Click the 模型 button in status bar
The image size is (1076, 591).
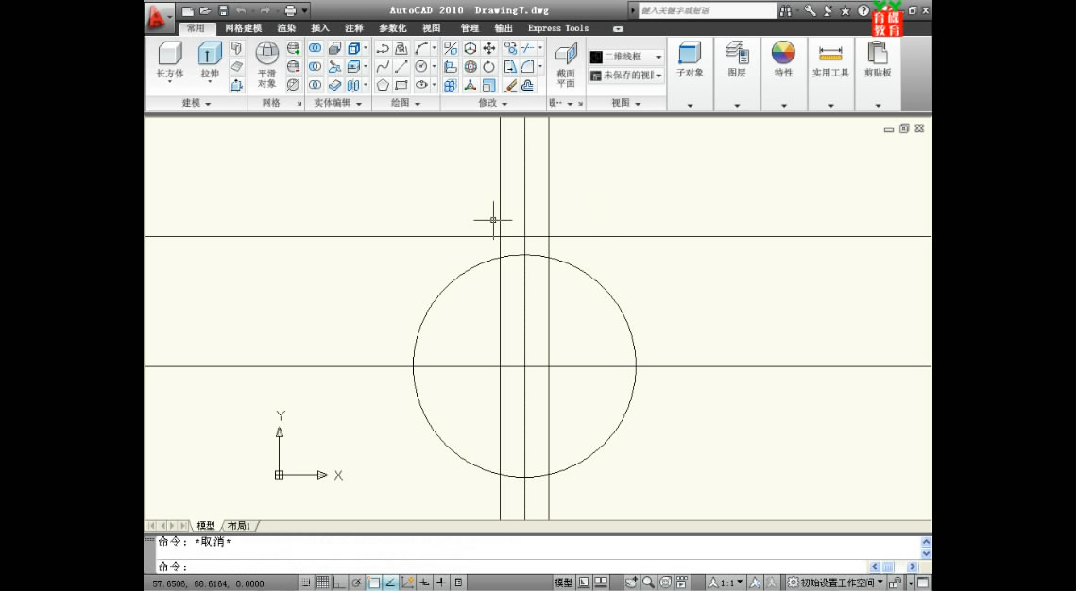[563, 583]
